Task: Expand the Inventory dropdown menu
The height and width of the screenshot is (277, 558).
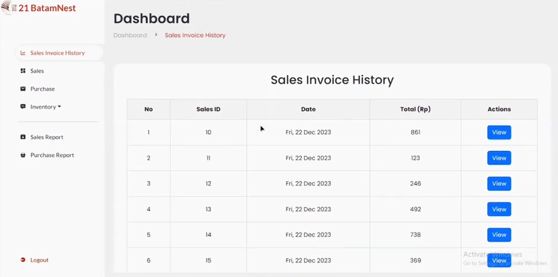Action: tap(45, 107)
